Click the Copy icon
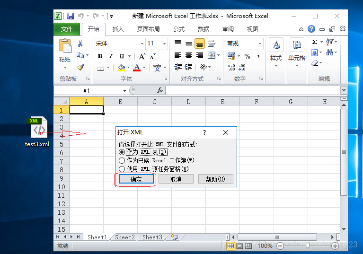Image resolution: width=363 pixels, height=254 pixels. coord(80,55)
